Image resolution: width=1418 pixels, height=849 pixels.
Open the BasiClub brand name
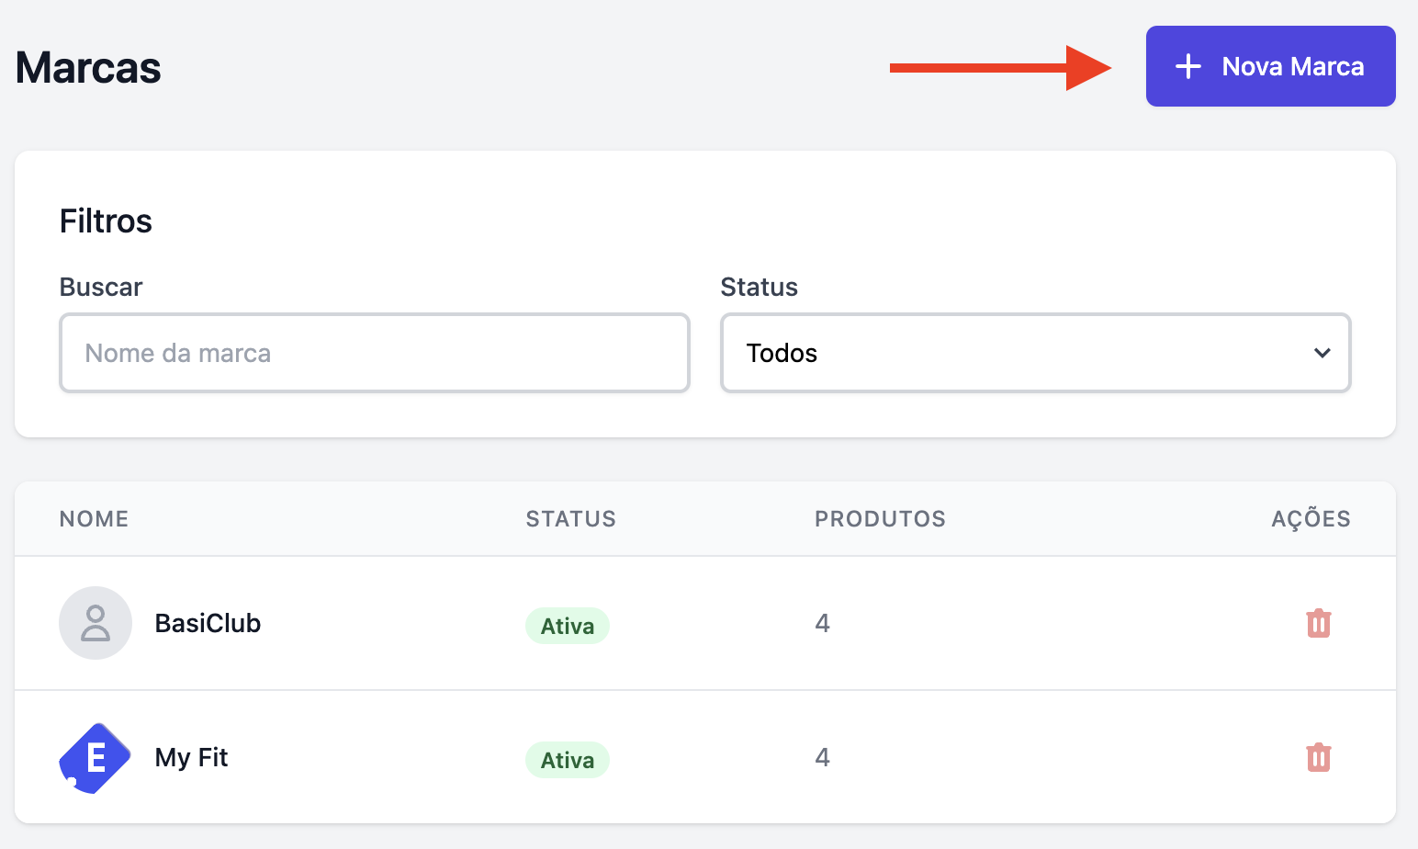pyautogui.click(x=208, y=623)
